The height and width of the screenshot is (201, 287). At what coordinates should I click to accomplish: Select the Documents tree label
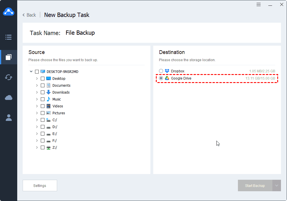[x=61, y=86]
